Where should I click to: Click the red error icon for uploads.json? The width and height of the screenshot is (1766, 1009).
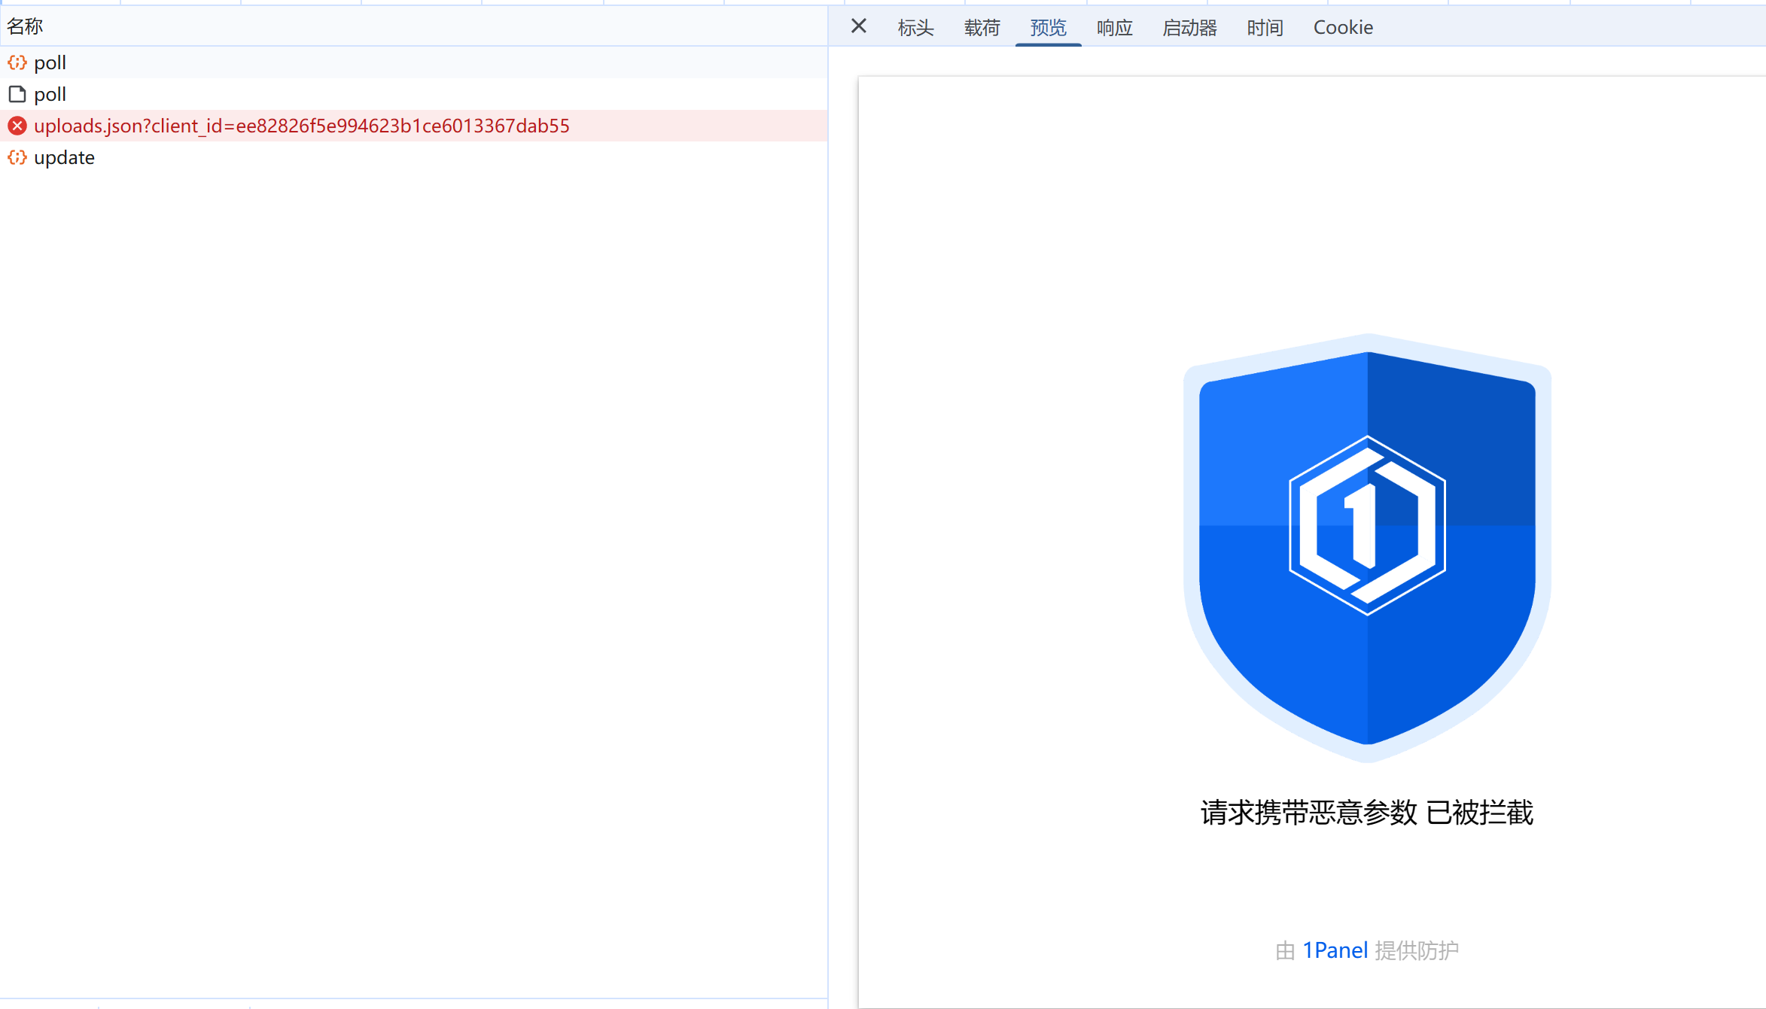point(17,126)
